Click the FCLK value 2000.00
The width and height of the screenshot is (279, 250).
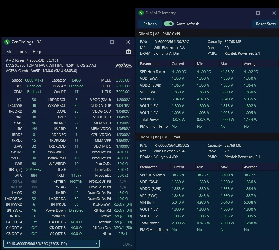point(123,86)
